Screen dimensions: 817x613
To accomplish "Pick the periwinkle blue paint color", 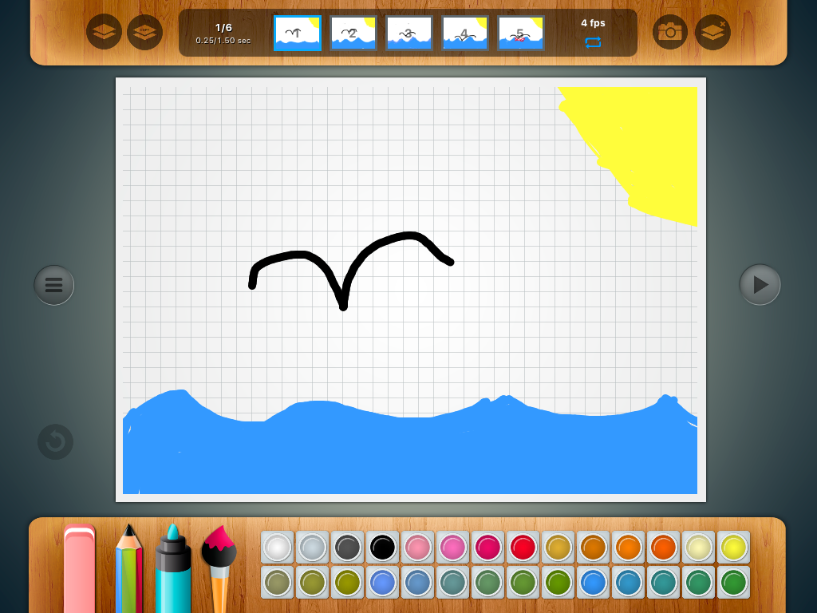I will point(382,582).
